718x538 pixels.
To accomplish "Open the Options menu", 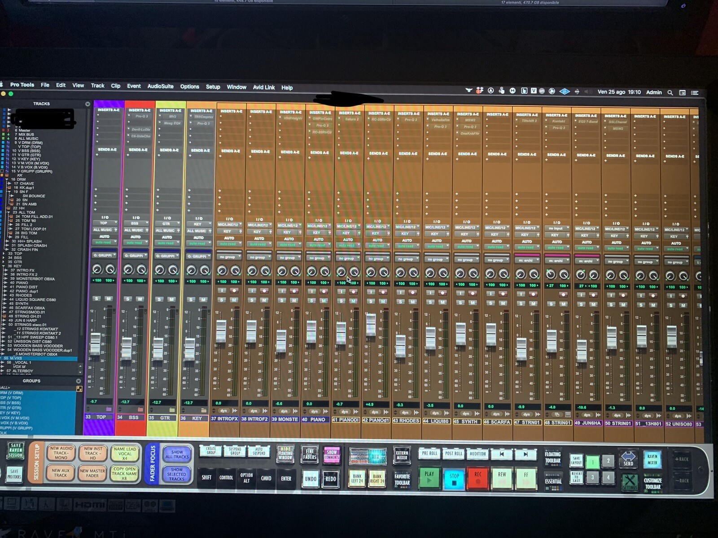I will point(190,87).
